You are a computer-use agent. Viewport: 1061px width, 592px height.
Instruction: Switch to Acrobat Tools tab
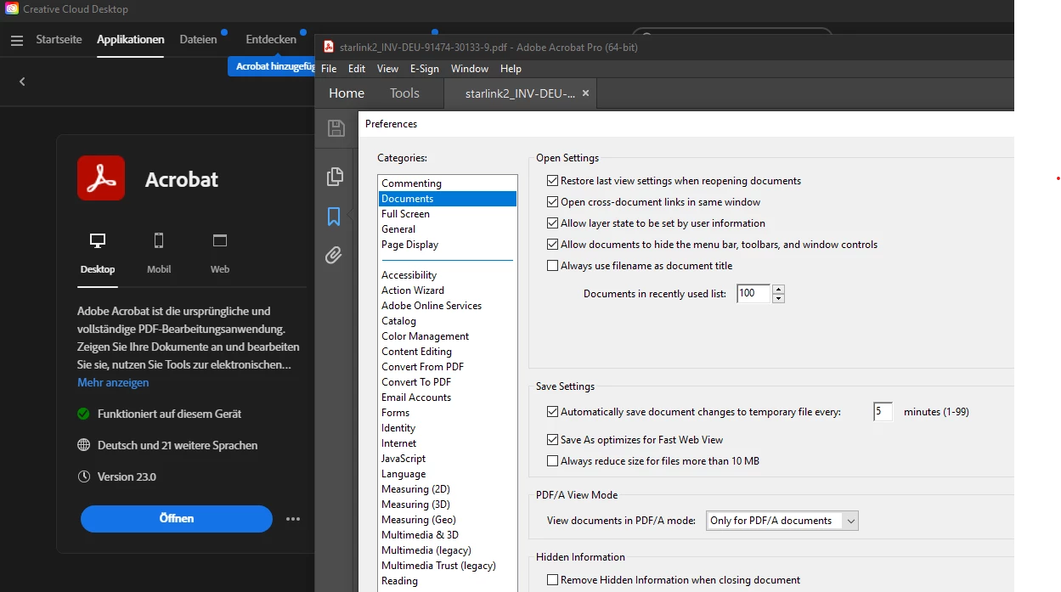[404, 93]
